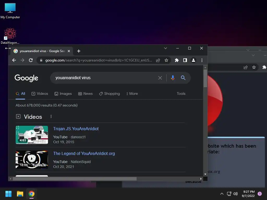This screenshot has height=200, width=267.
Task: Switch to Videos results tab
Action: click(40, 94)
